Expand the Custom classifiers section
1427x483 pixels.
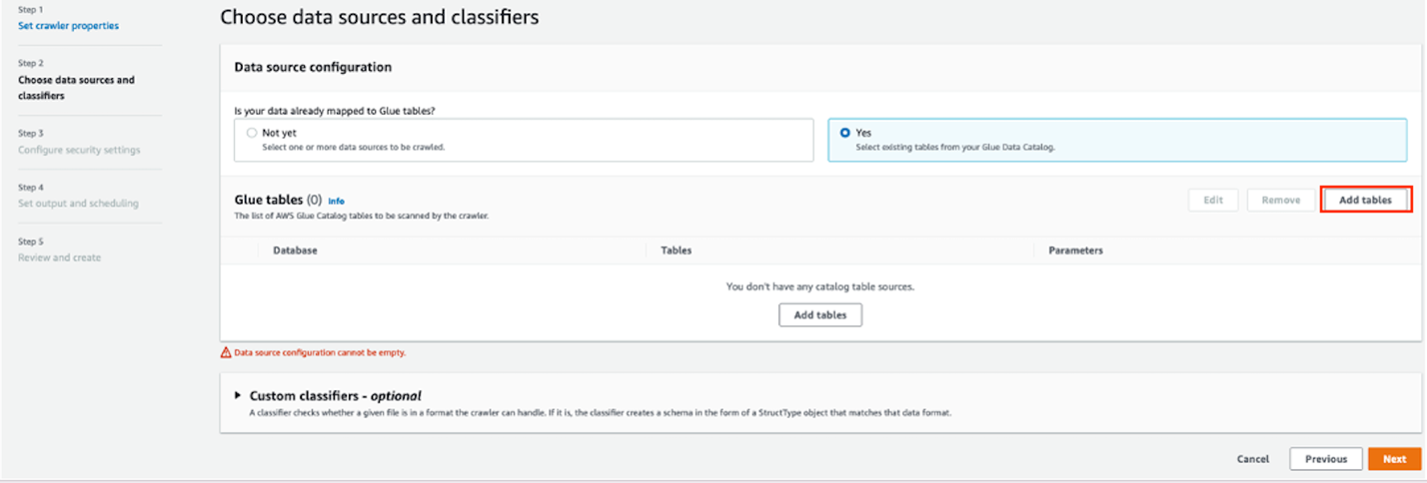click(x=238, y=395)
